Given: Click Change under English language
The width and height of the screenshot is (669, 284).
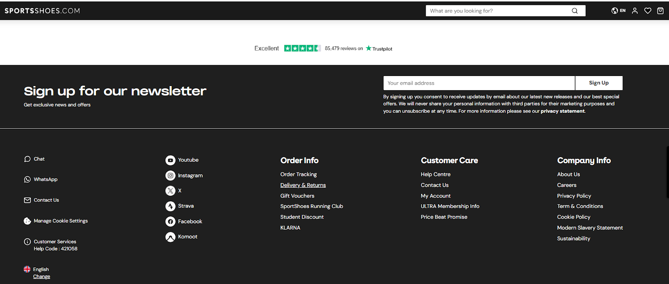Looking at the screenshot, I should [41, 276].
